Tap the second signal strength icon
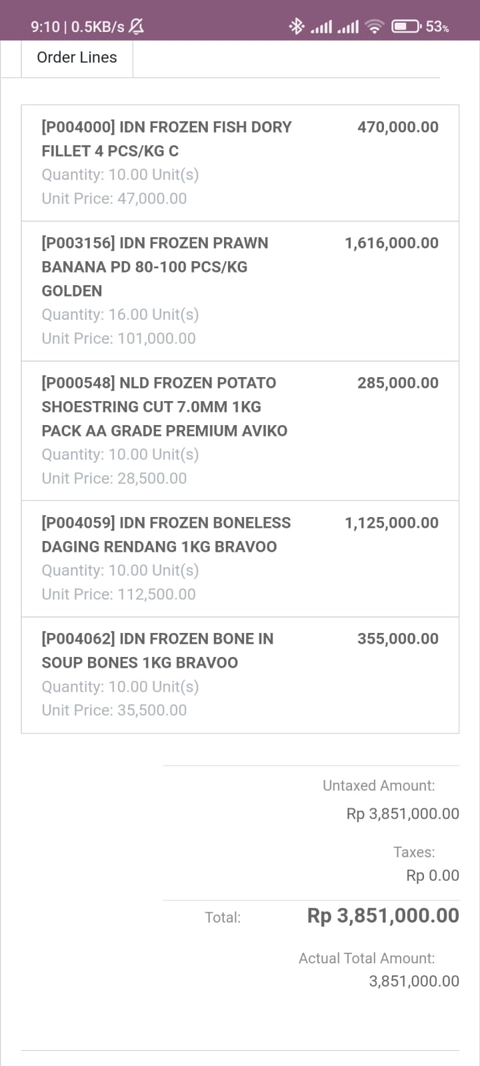Image resolution: width=480 pixels, height=1066 pixels. click(x=348, y=27)
